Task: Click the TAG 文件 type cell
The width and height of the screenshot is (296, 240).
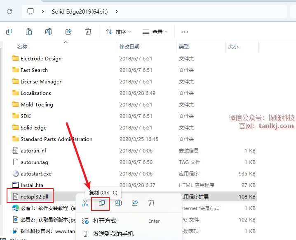Action: pos(190,162)
